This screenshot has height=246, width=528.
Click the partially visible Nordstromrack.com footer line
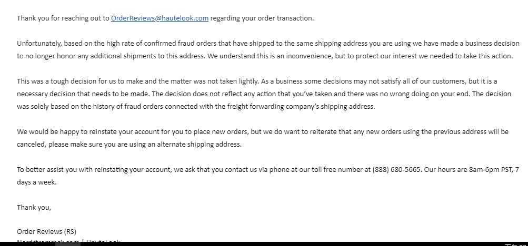pos(68,241)
